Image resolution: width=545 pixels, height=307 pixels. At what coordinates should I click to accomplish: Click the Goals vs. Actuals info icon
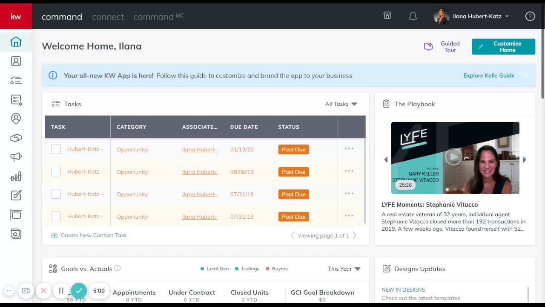[x=118, y=268]
